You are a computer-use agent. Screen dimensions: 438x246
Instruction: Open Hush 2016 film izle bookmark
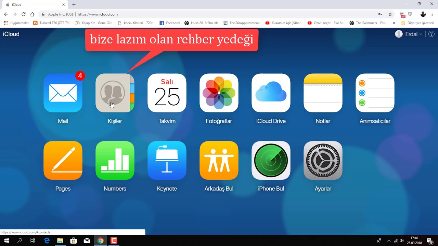(x=202, y=23)
